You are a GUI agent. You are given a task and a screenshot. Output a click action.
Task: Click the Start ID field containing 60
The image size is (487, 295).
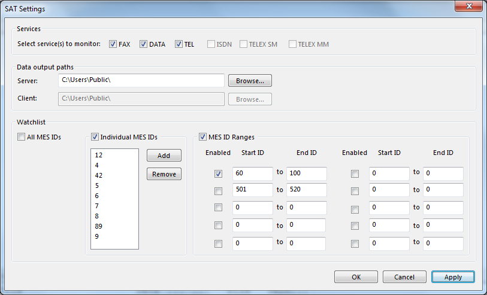coord(252,174)
